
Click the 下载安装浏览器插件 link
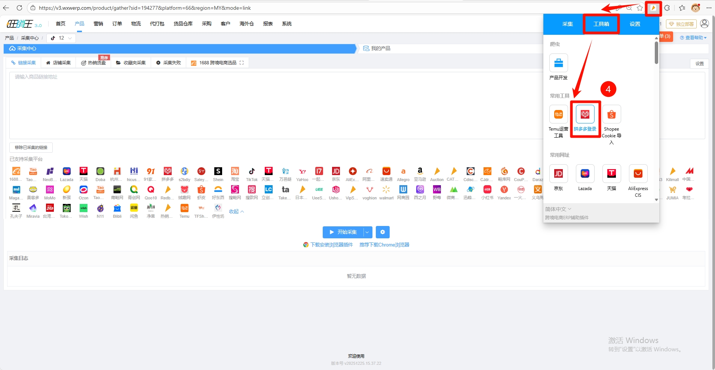[x=331, y=245]
